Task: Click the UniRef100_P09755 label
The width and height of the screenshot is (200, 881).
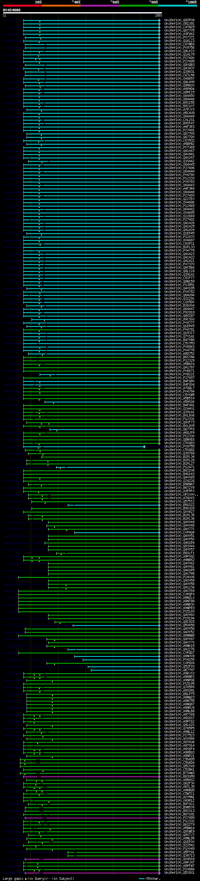Action: click(x=179, y=446)
